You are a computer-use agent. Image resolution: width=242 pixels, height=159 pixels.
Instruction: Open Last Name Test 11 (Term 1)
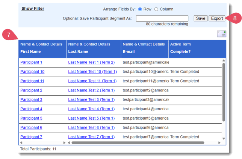[92, 81]
